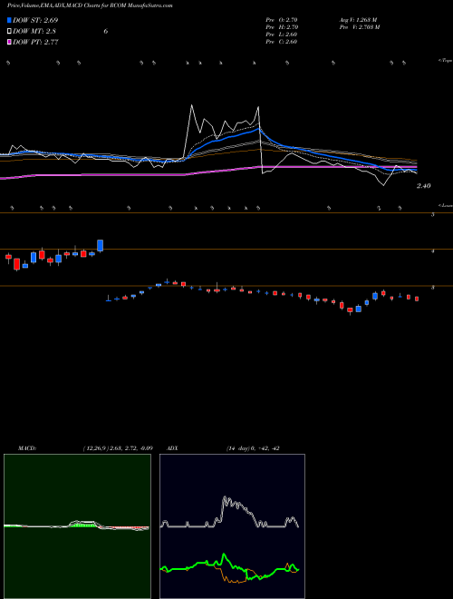Select the 'DOW PT: 2.77' legend text
This screenshot has height=599, width=453.
point(35,42)
